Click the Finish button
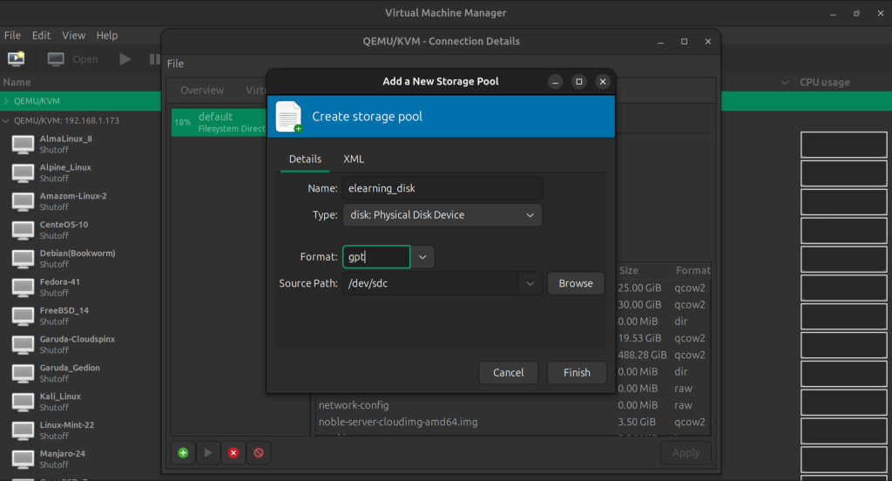This screenshot has width=892, height=481. click(x=577, y=373)
